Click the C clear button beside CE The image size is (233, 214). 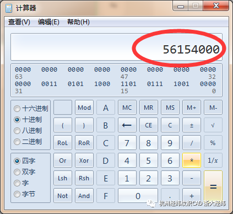click(x=170, y=125)
